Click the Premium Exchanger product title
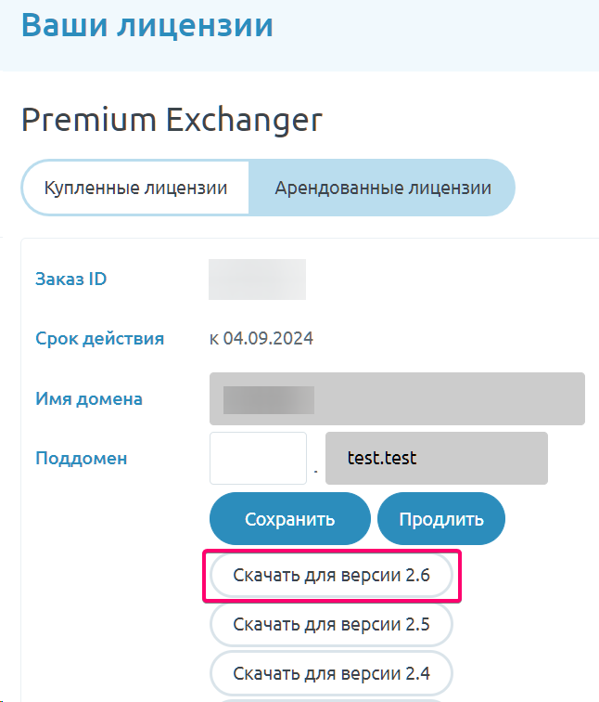599x702 pixels. coord(172,119)
